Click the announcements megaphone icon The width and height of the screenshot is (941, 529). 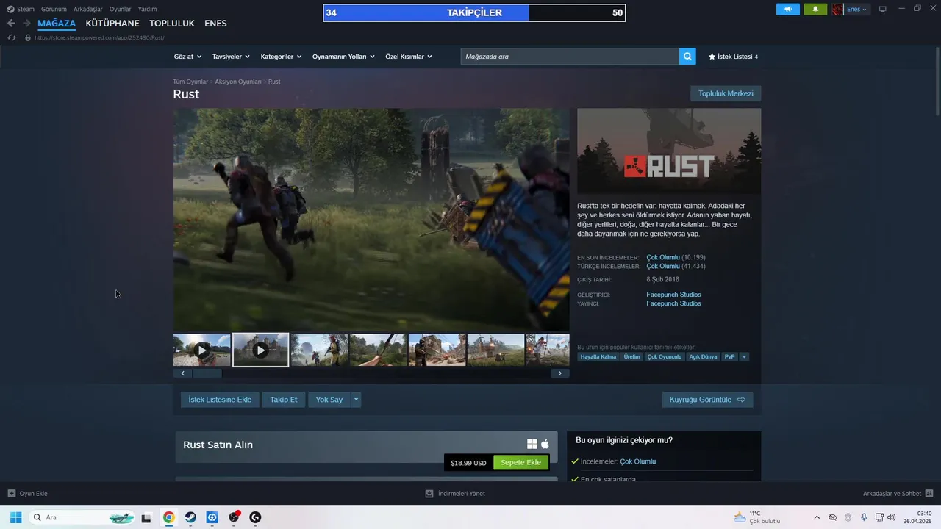[787, 10]
